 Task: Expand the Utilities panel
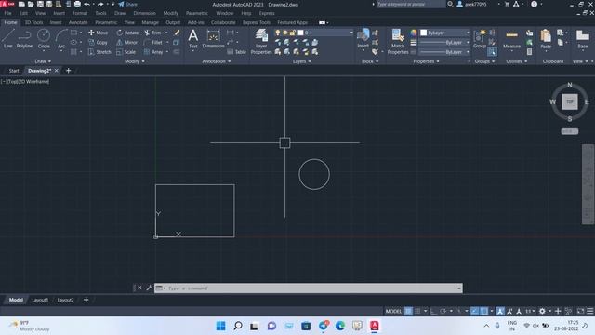point(517,61)
